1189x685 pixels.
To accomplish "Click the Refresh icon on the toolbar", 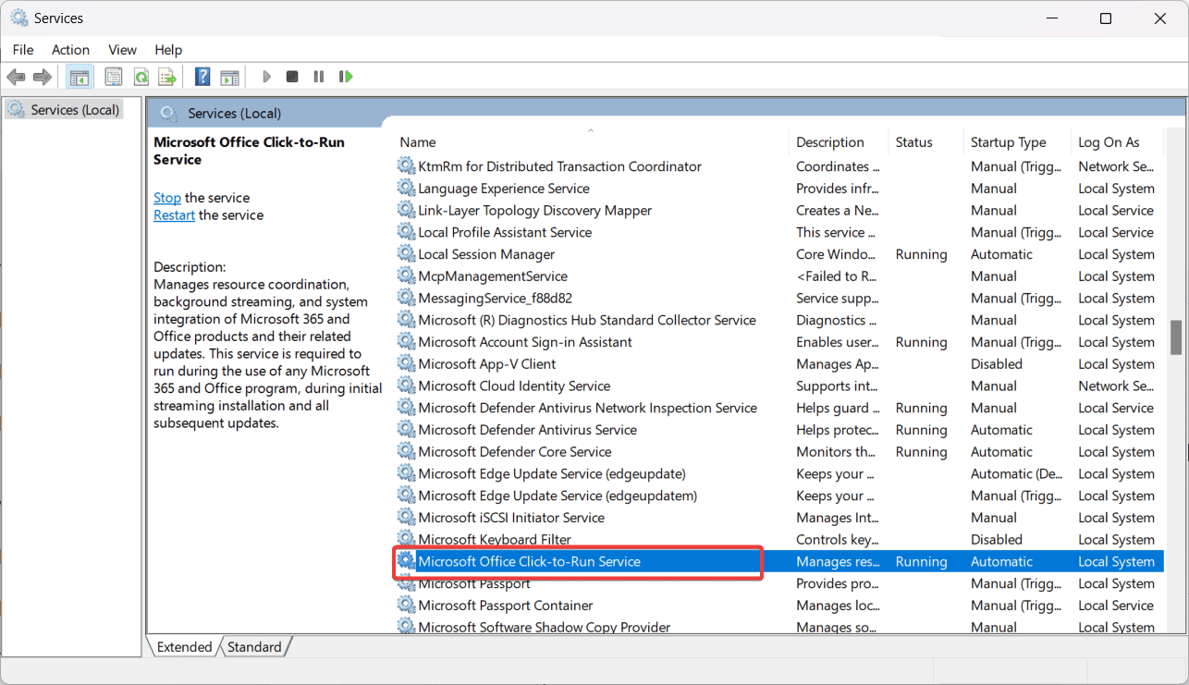I will (x=141, y=76).
